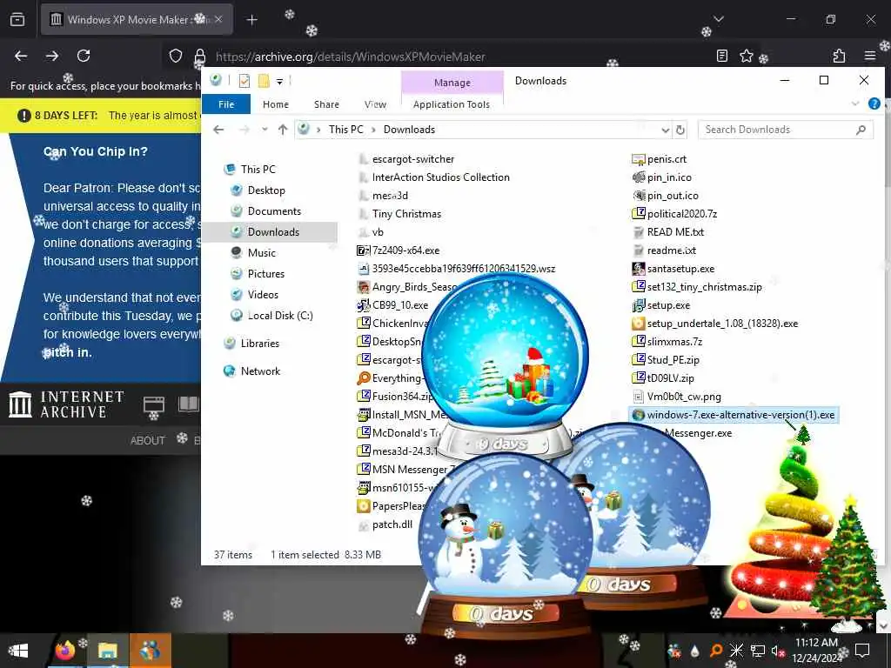Open Explorer recent locations dropdown
891x668 pixels.
click(x=265, y=130)
